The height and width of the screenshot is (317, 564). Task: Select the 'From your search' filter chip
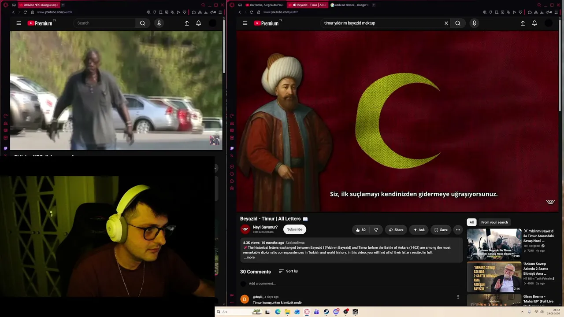tap(494, 222)
